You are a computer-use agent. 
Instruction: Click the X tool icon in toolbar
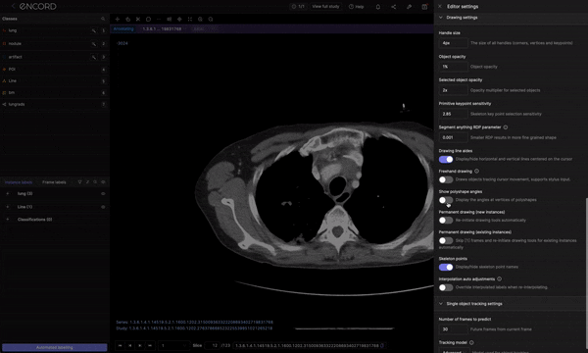[138, 20]
